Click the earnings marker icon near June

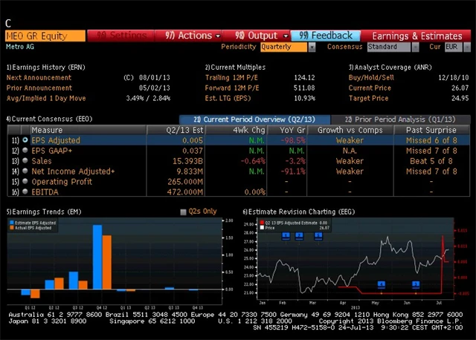[x=416, y=284]
